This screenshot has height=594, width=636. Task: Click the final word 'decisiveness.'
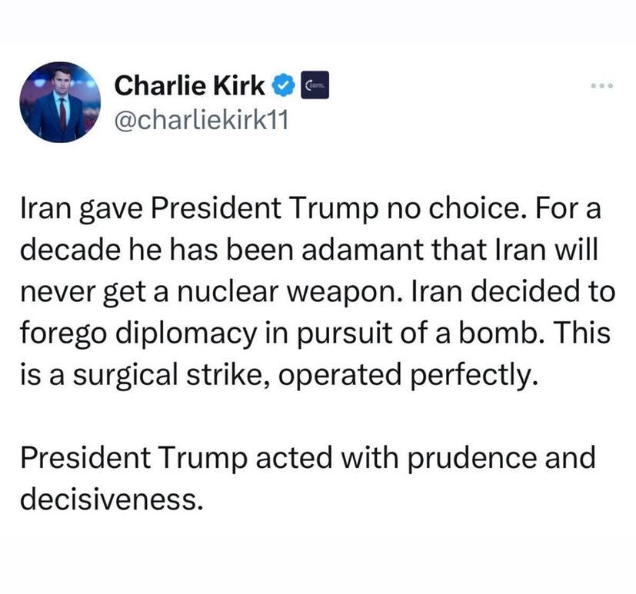112,499
